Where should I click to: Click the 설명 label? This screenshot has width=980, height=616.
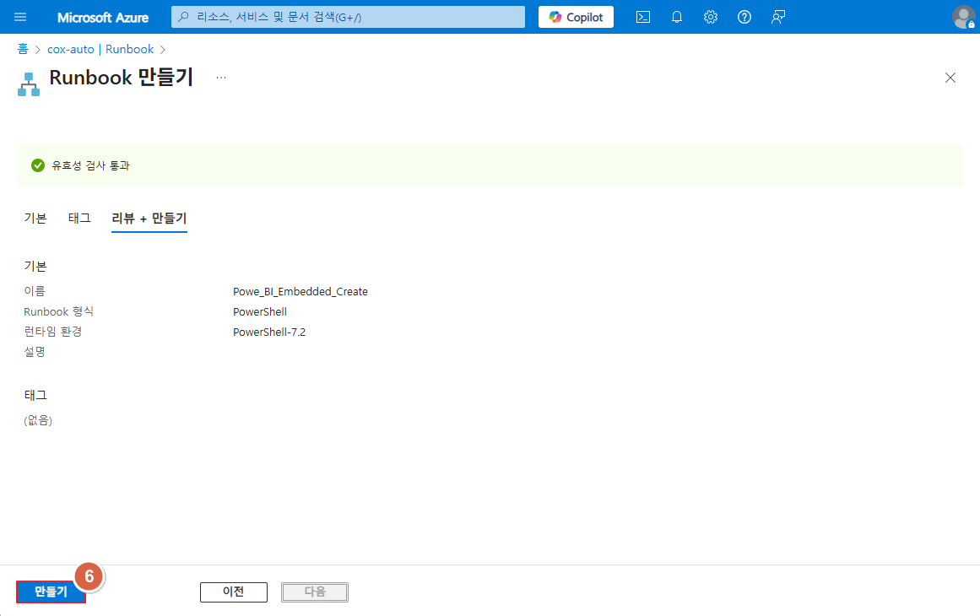[35, 352]
